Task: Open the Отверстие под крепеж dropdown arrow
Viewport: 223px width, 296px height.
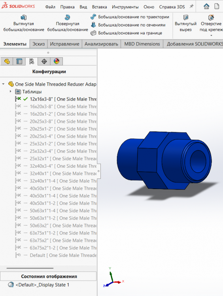Action: coord(211,36)
